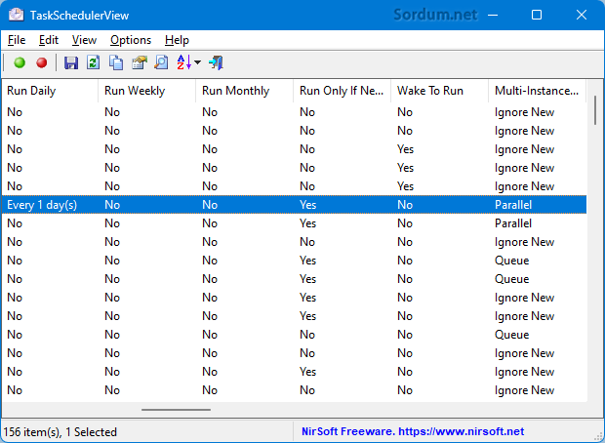Sort by the Run Only If Ne... column header
This screenshot has width=605, height=443.
(342, 91)
